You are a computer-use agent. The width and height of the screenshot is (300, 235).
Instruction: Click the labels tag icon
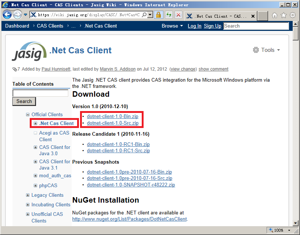[x=15, y=69]
